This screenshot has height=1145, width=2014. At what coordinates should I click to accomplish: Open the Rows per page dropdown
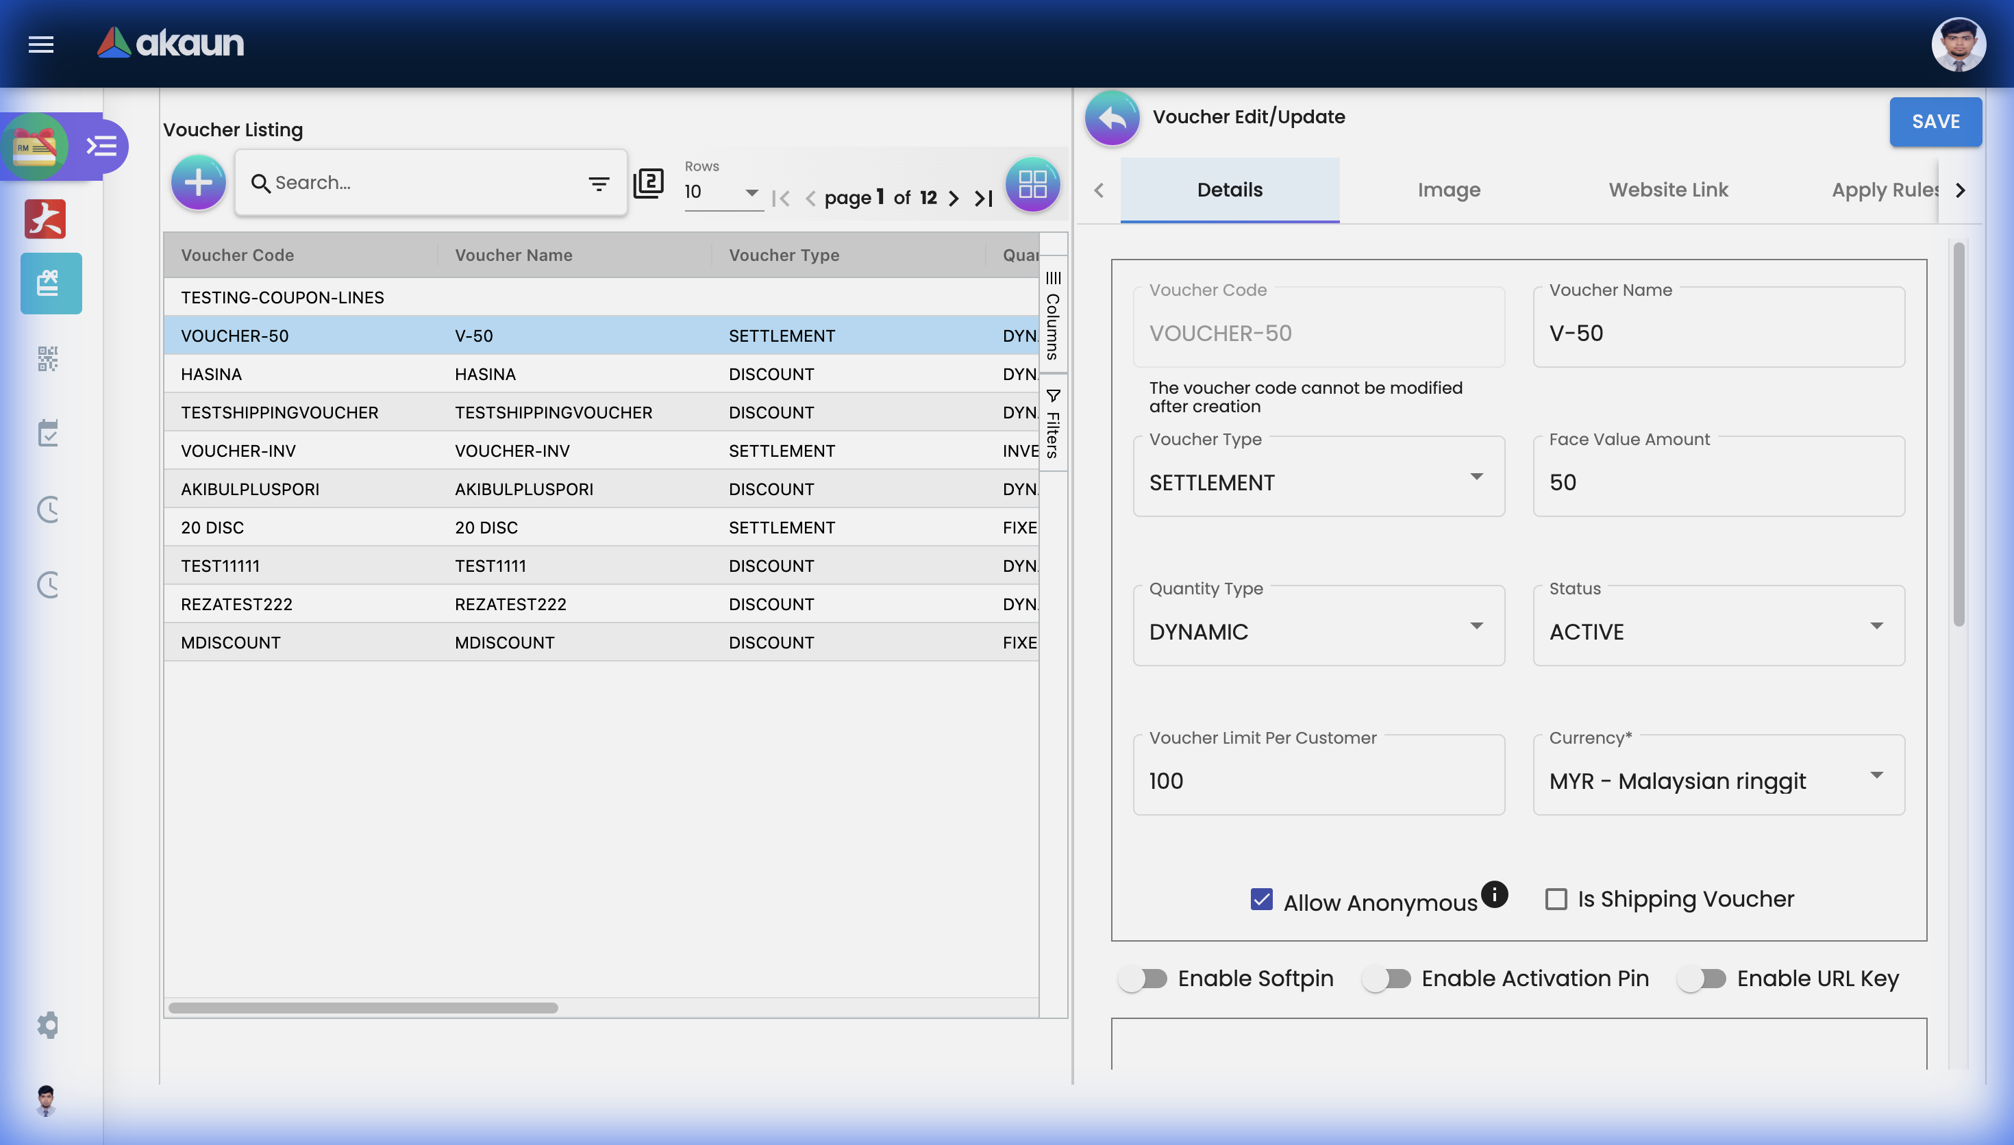tap(721, 192)
